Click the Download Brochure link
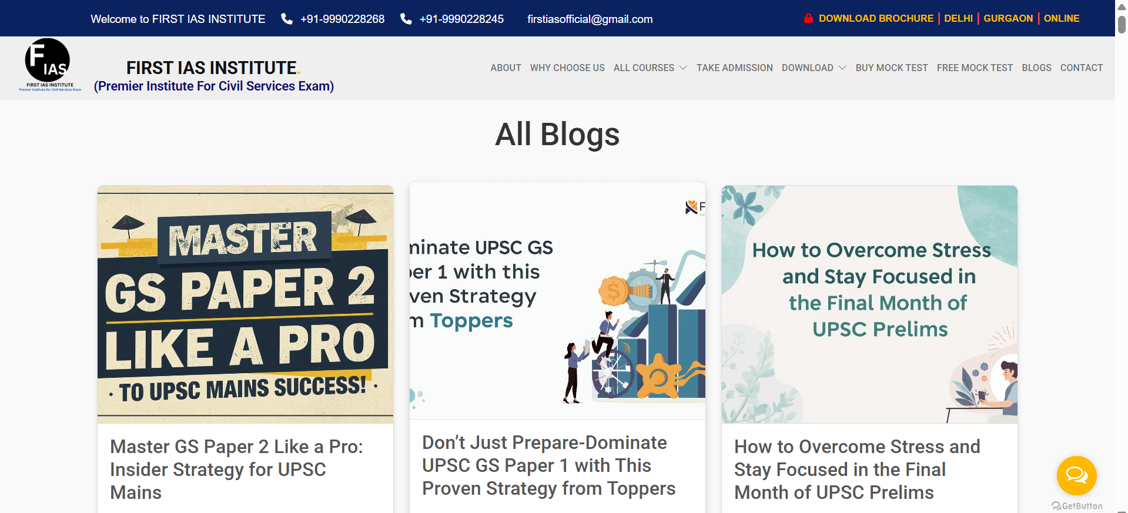 click(x=876, y=18)
